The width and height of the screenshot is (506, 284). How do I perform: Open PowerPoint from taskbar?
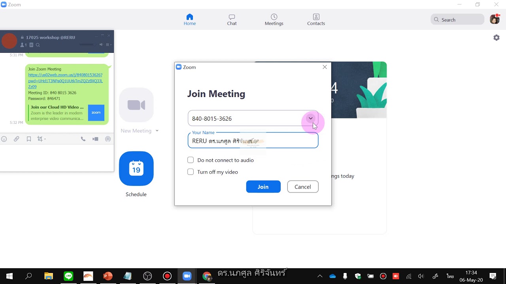108,276
